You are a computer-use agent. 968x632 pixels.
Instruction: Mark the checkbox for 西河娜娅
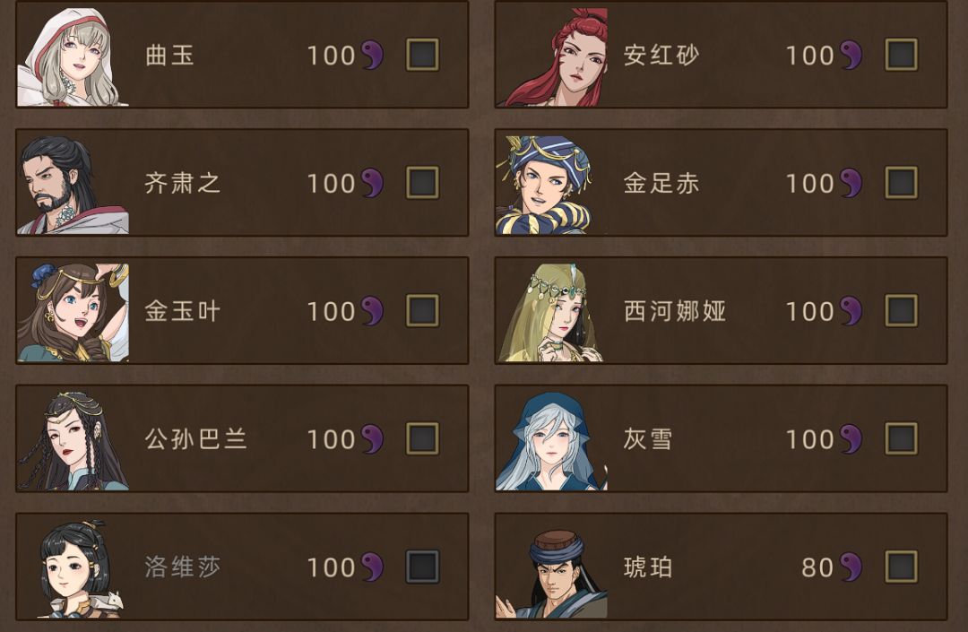[901, 311]
